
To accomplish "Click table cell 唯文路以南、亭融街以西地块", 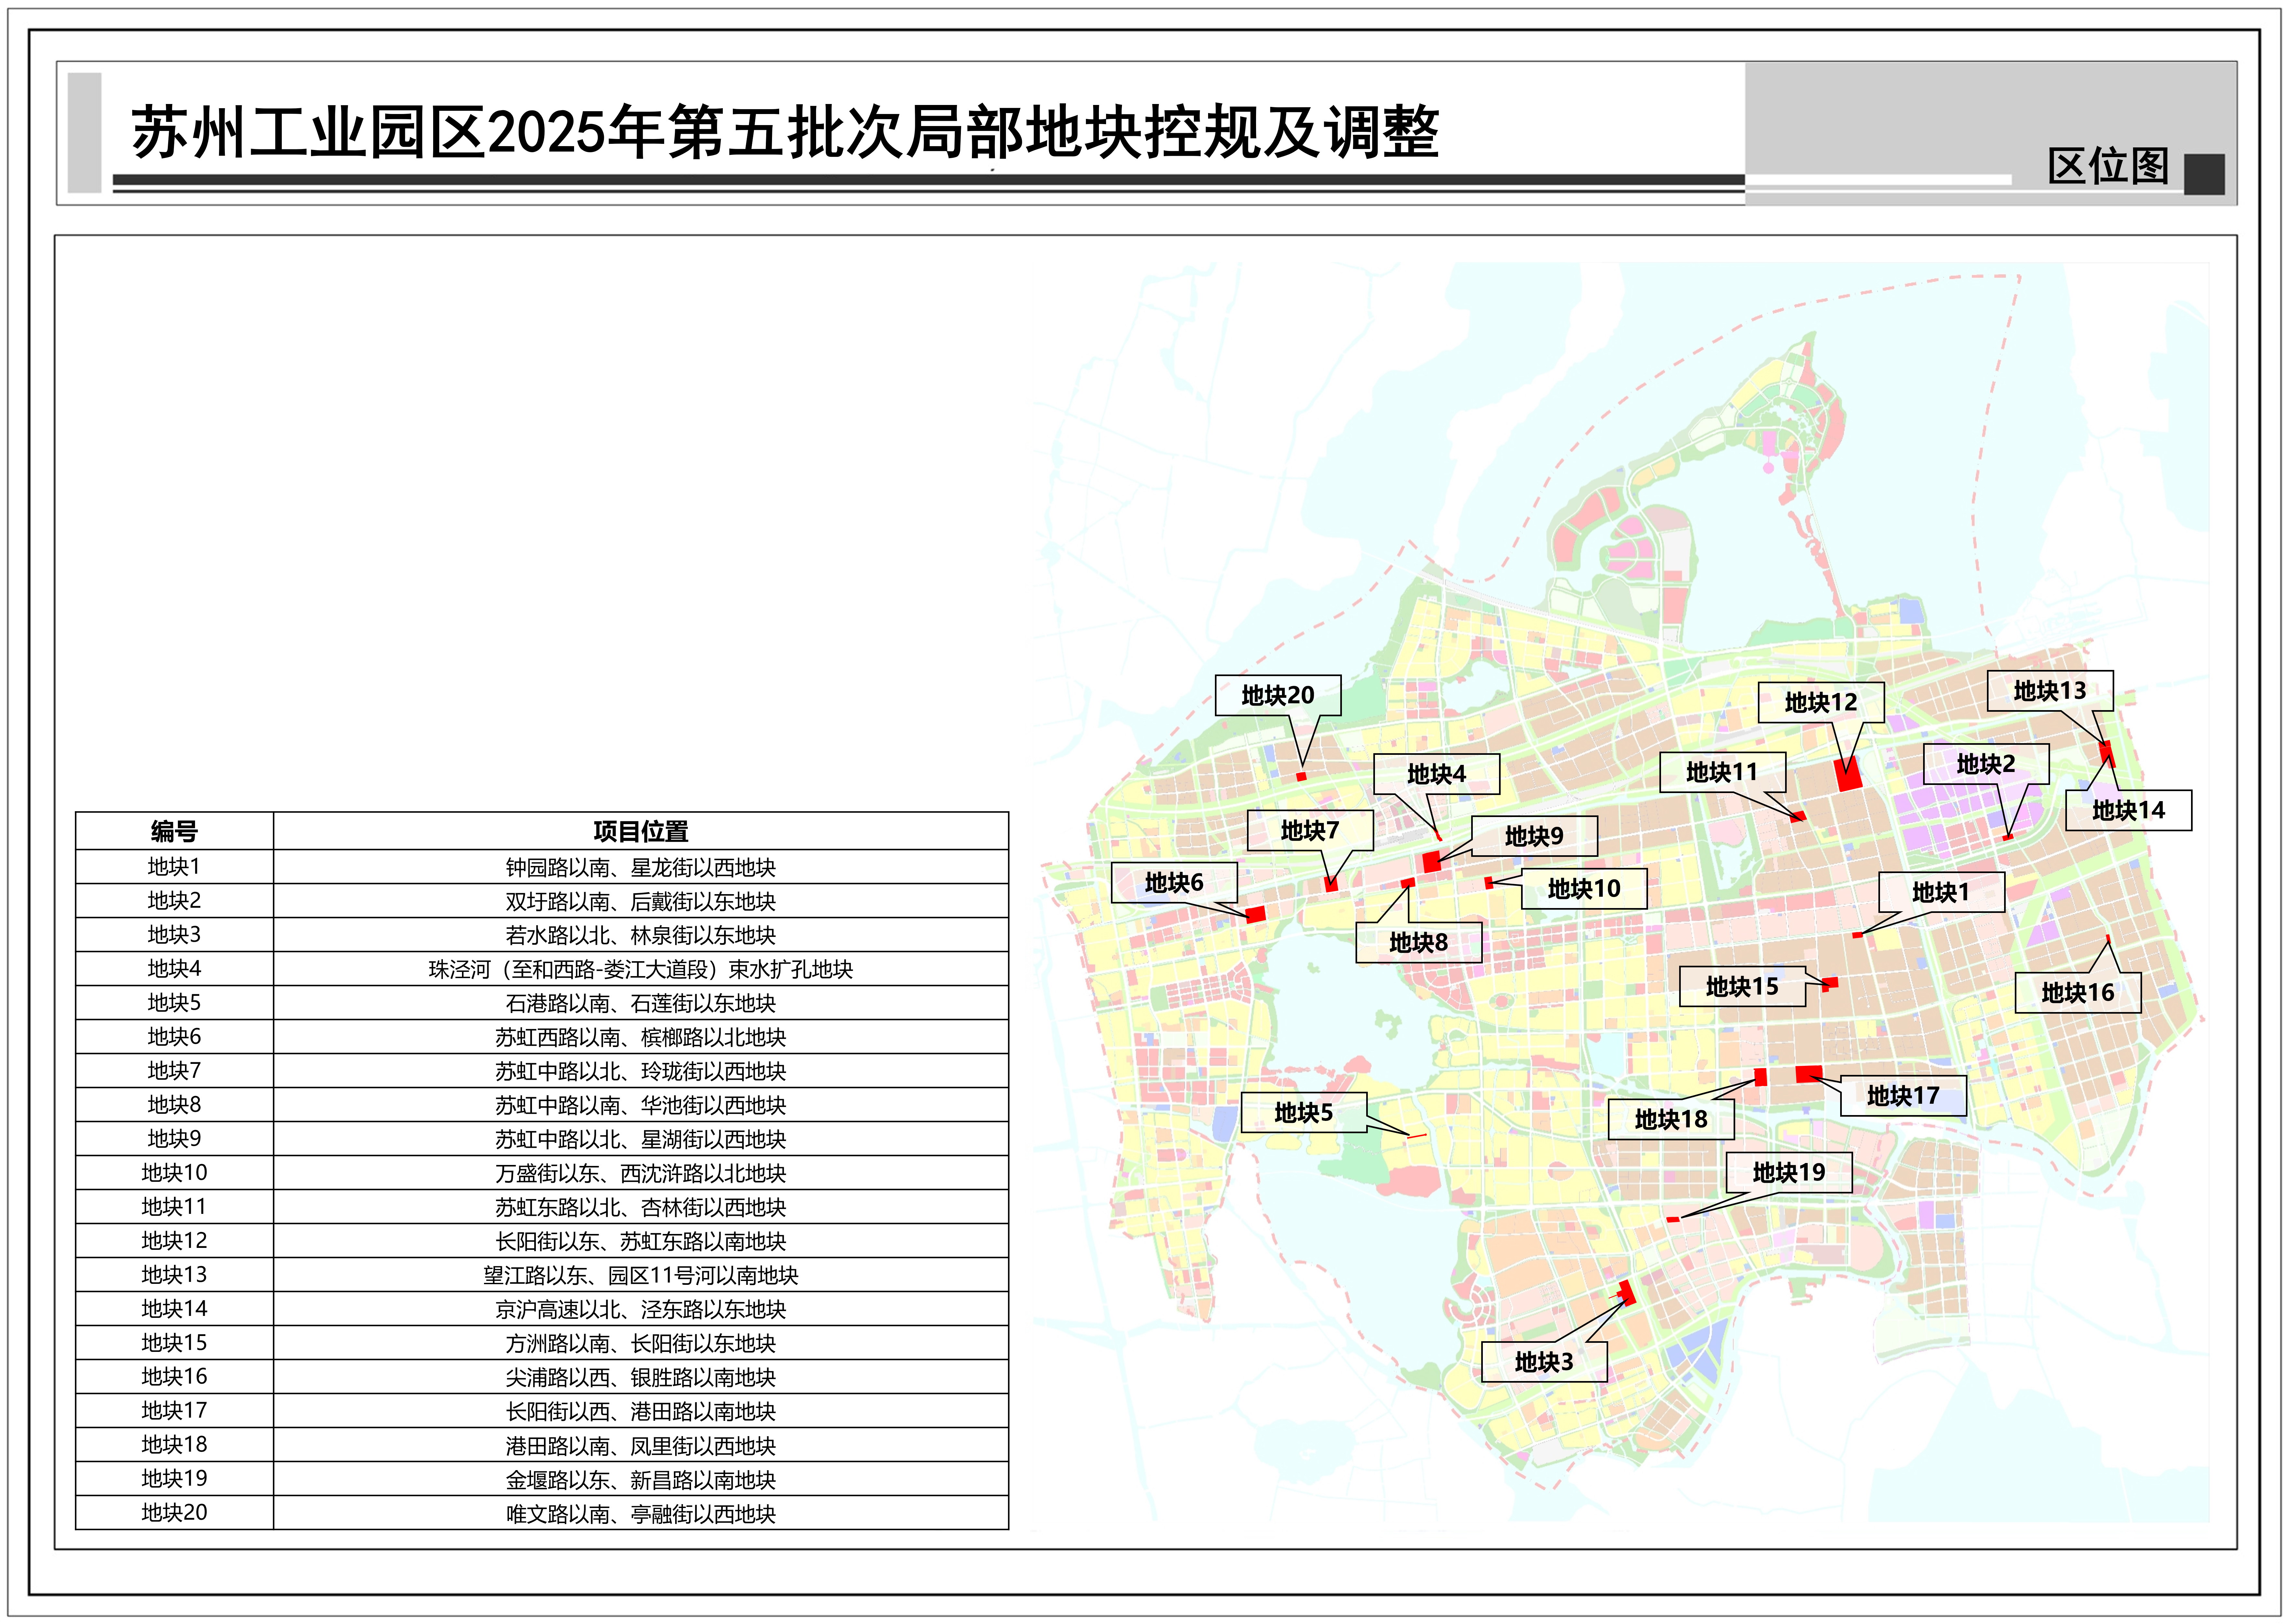I will point(640,1514).
